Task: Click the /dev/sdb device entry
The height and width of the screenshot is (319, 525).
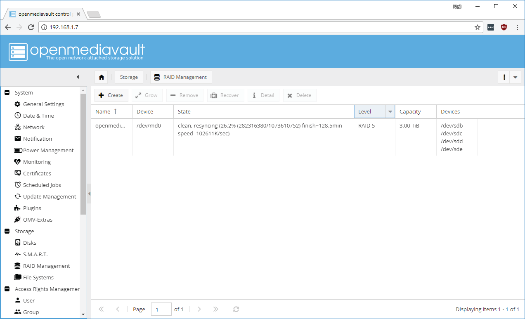Action: (x=452, y=125)
